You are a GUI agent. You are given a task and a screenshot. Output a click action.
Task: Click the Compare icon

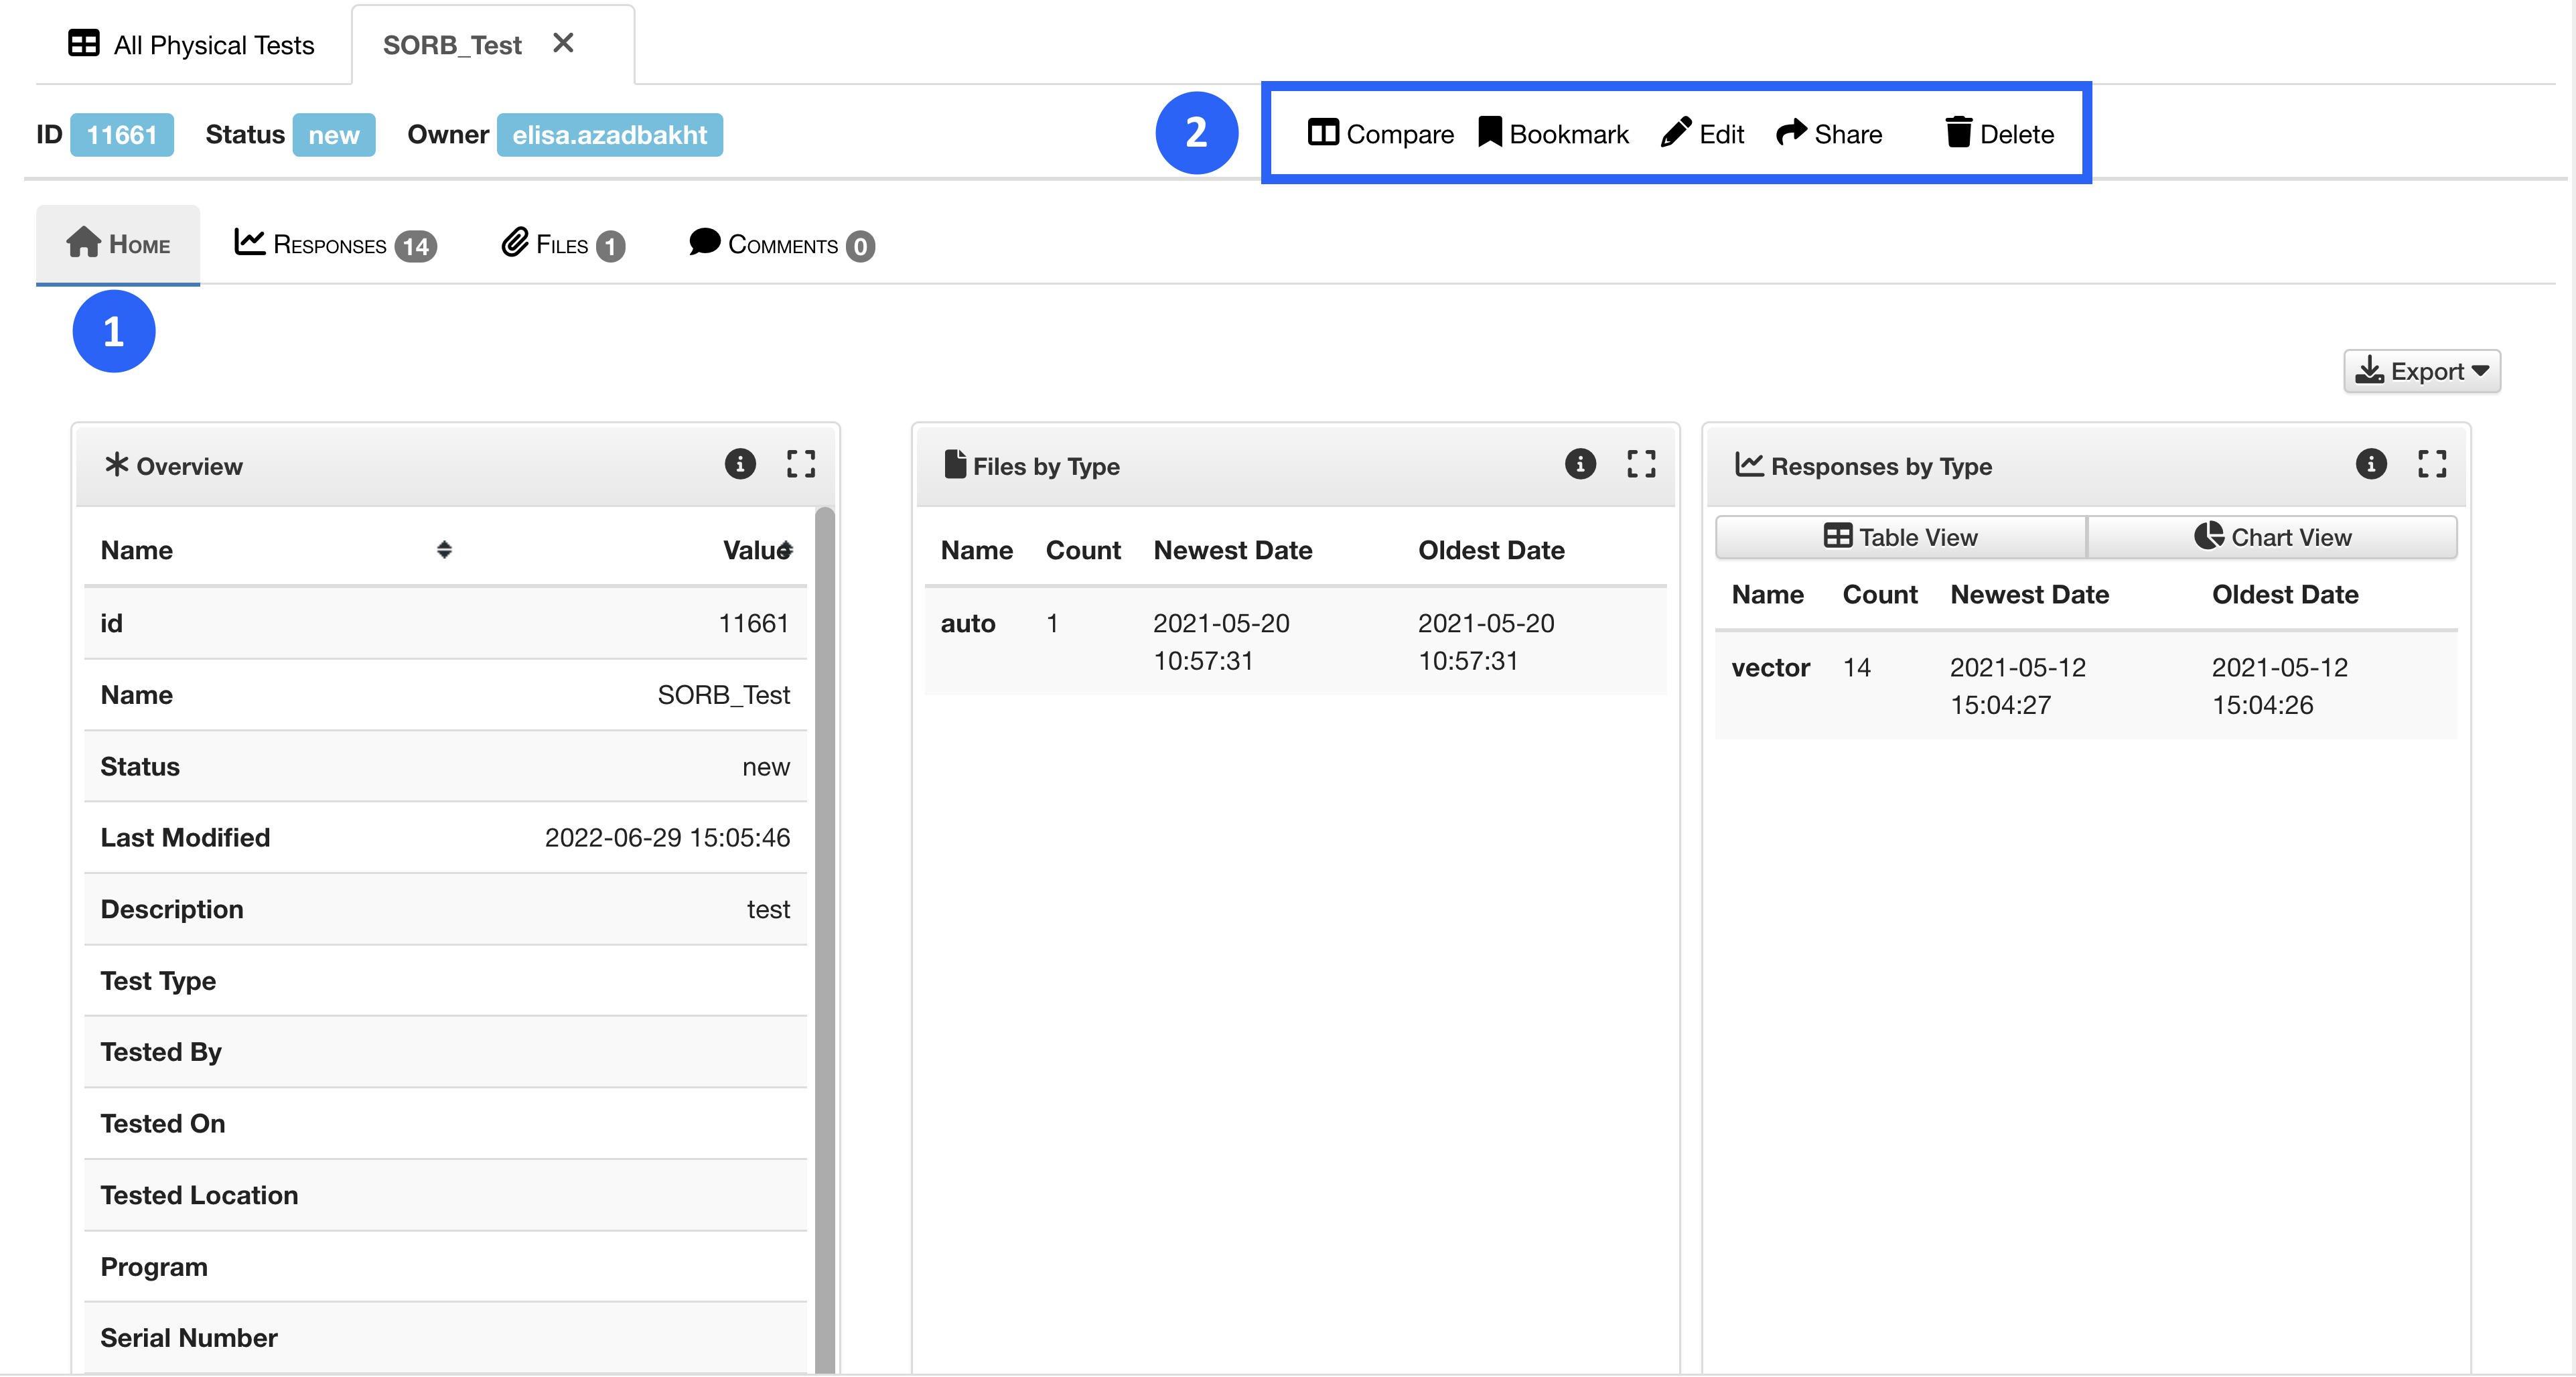pos(1322,133)
